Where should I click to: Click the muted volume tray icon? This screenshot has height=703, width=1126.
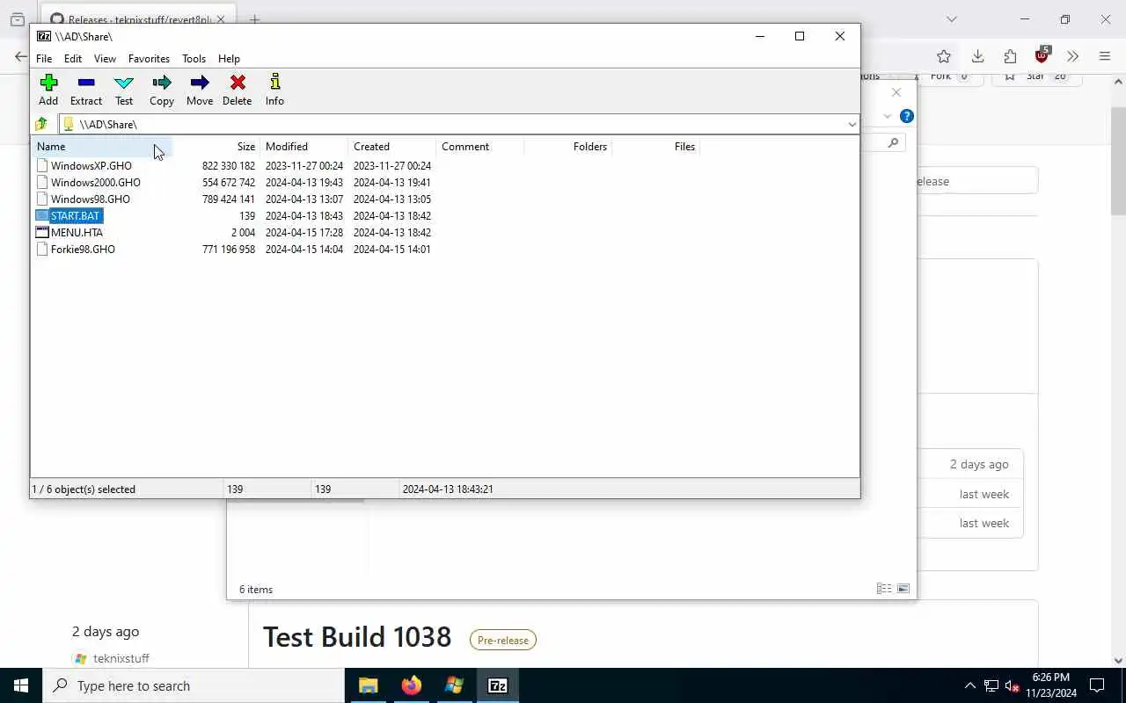pos(1012,685)
